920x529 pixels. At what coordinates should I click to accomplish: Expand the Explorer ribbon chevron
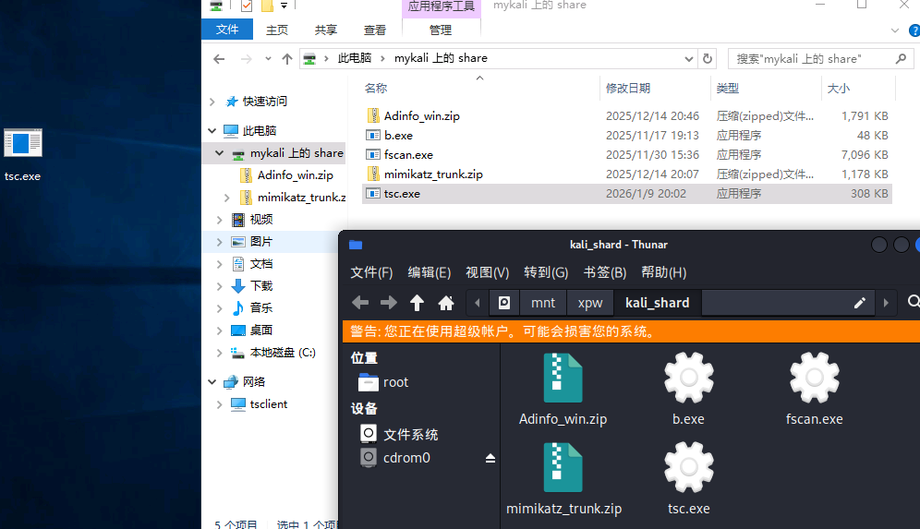point(895,30)
